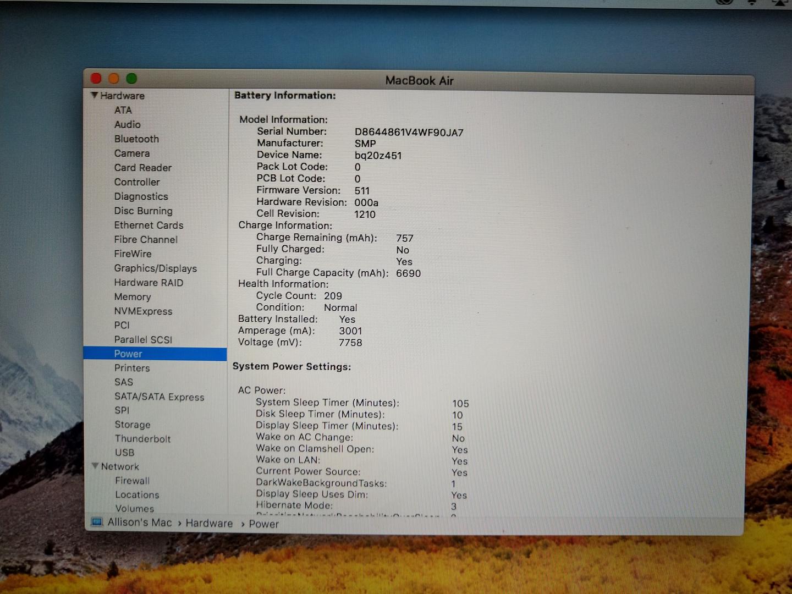The height and width of the screenshot is (594, 792).
Task: Open the Bluetooth hardware entry
Action: [136, 139]
